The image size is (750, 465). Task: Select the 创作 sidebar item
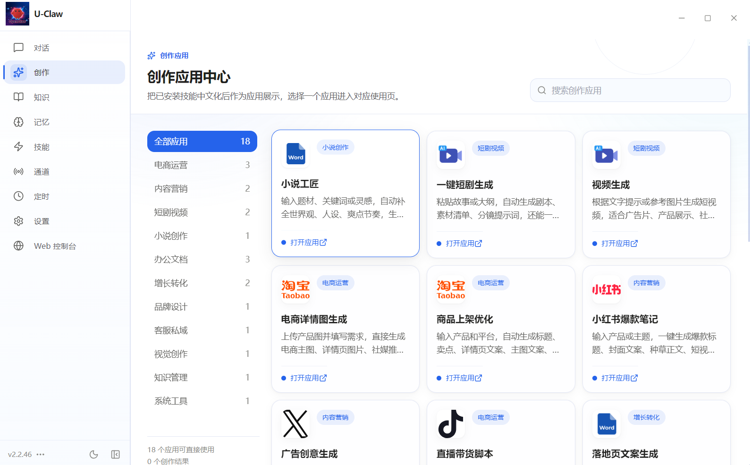[65, 72]
